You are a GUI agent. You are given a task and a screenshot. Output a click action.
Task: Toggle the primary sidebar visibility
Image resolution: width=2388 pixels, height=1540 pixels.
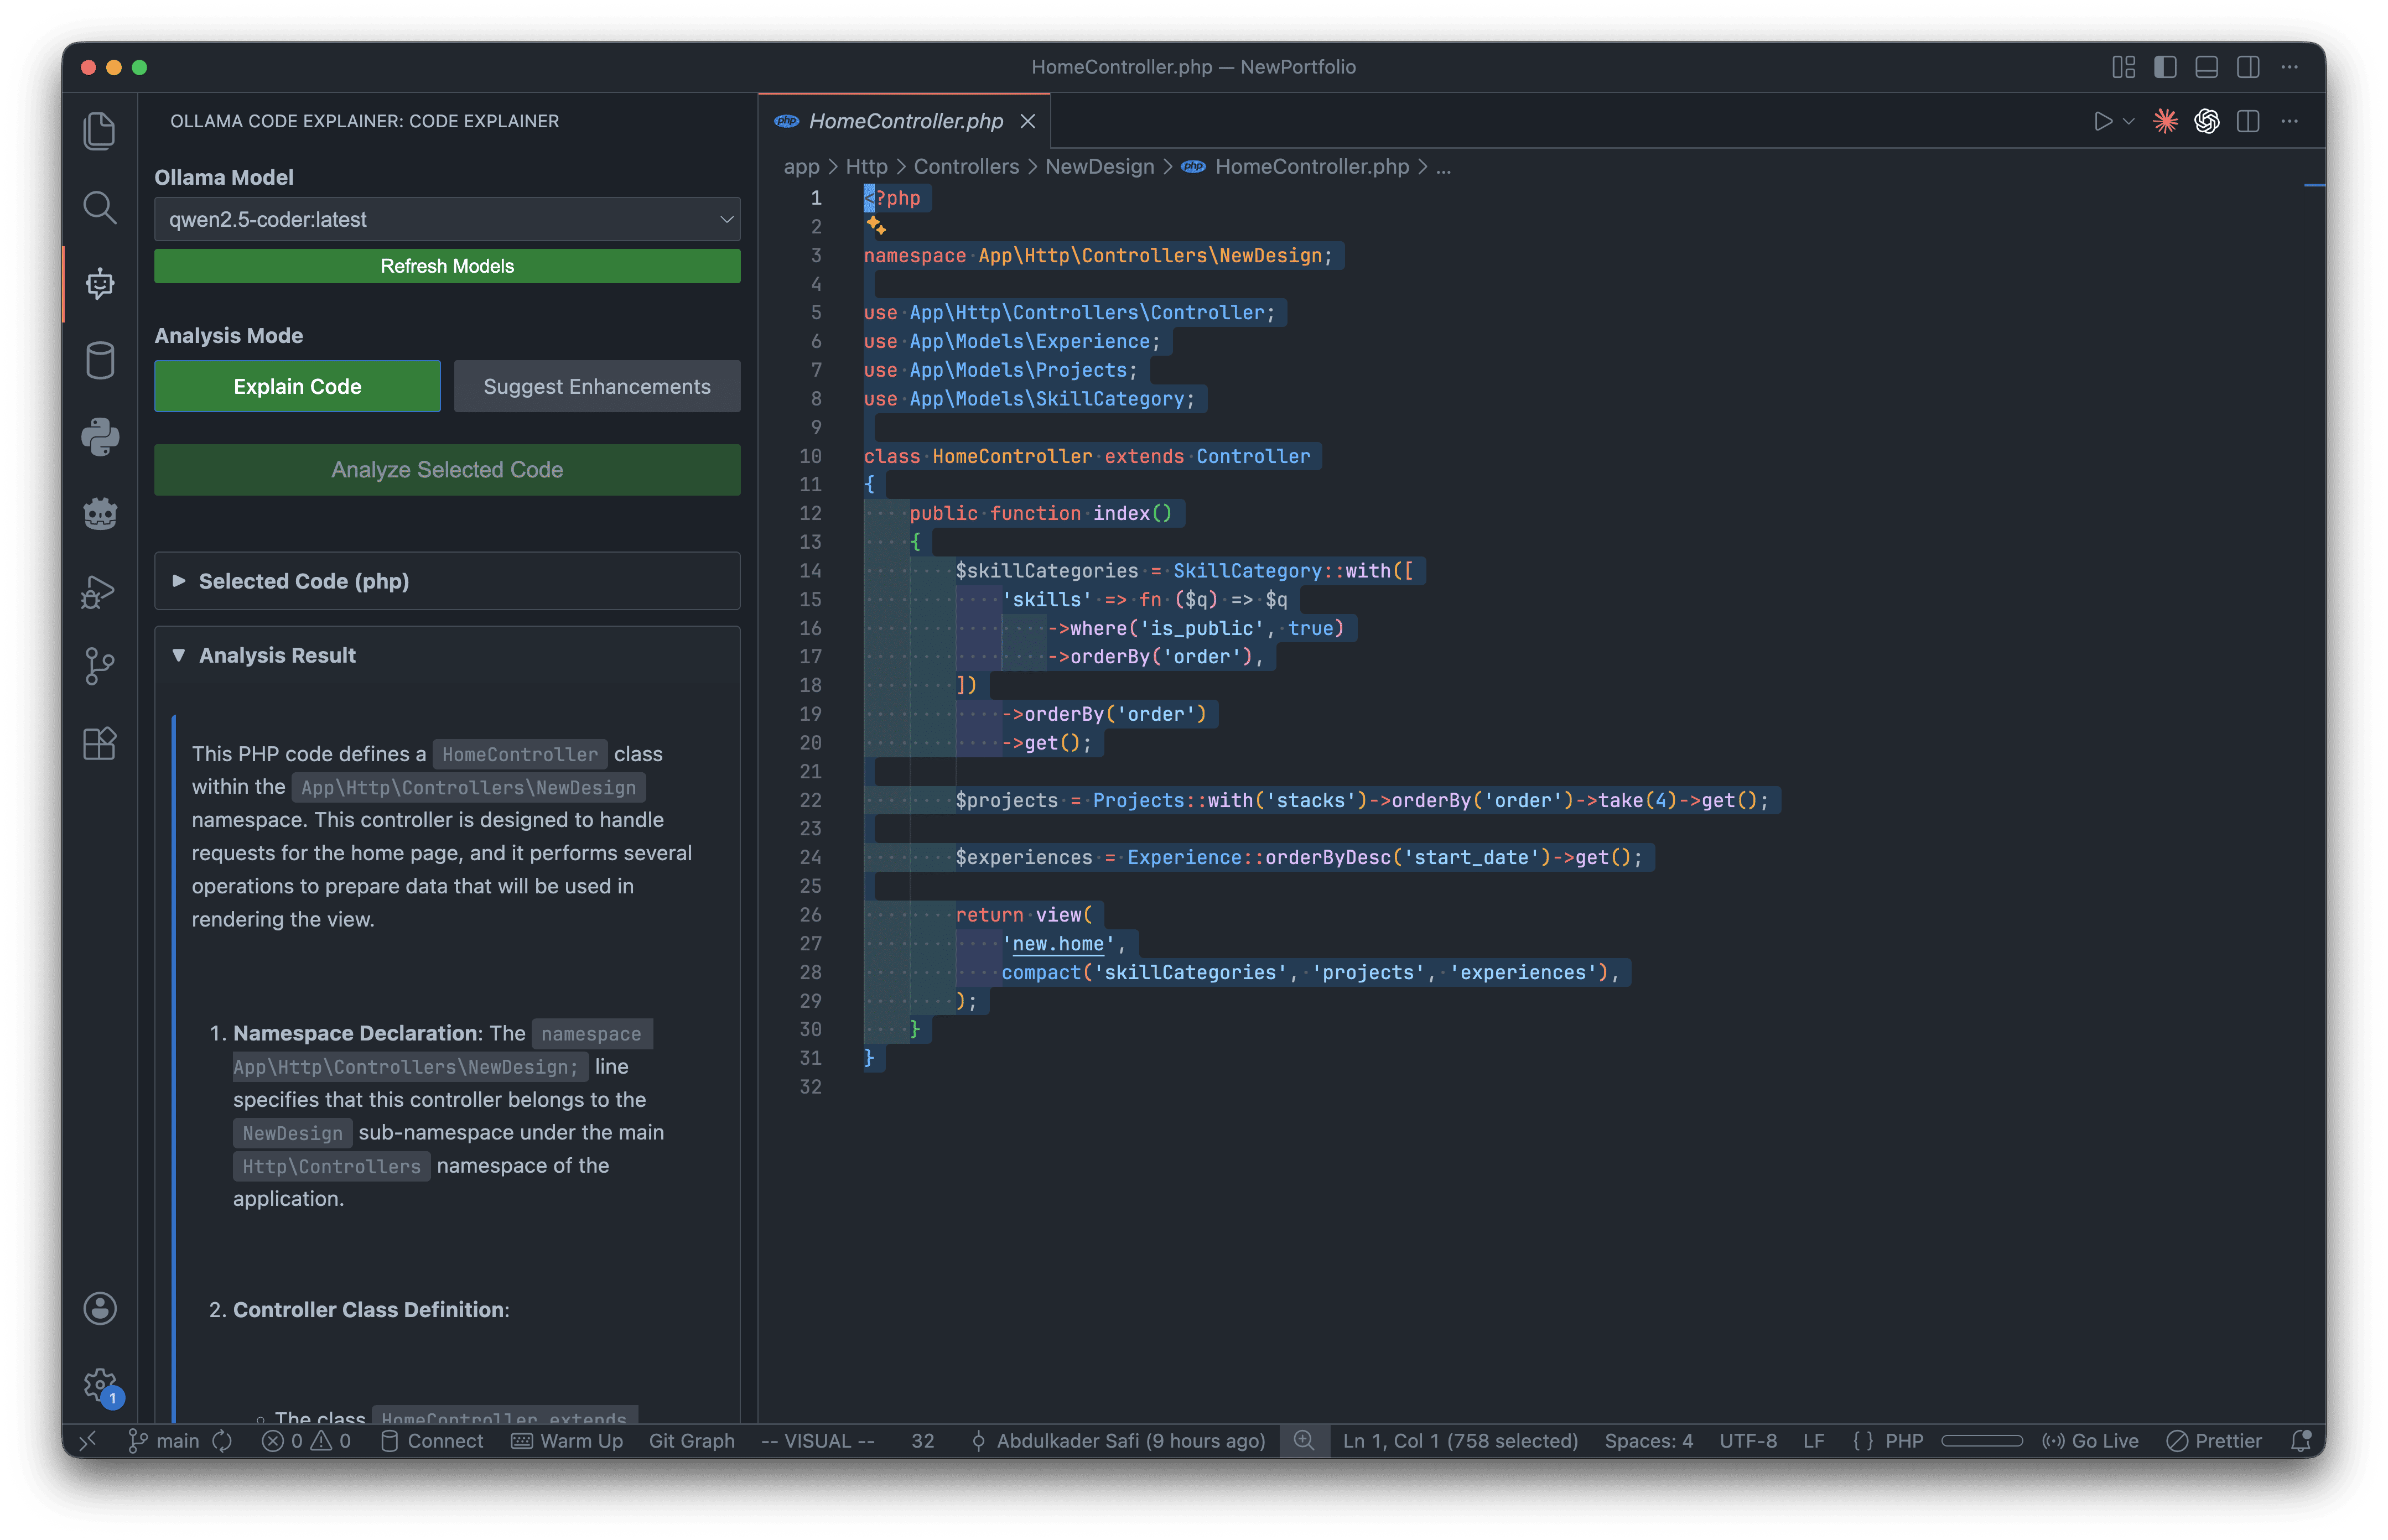tap(2164, 67)
